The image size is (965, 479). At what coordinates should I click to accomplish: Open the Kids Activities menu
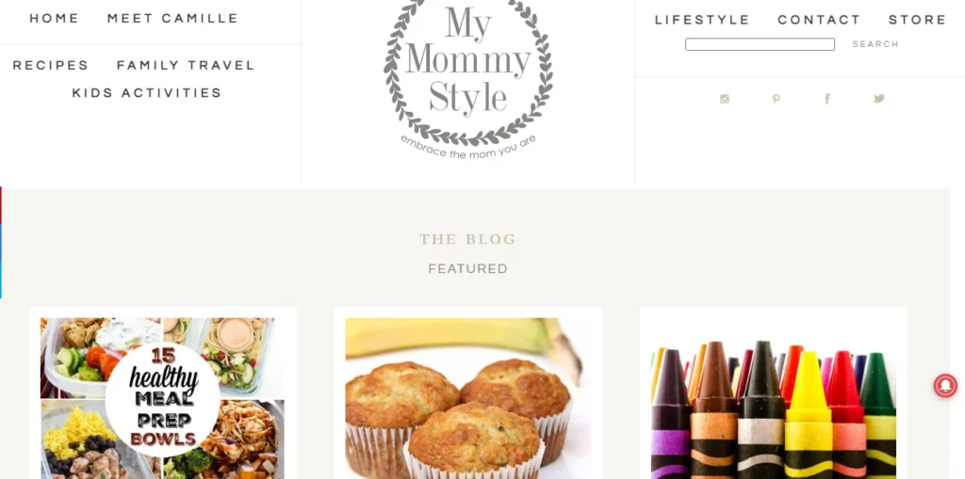pos(147,93)
